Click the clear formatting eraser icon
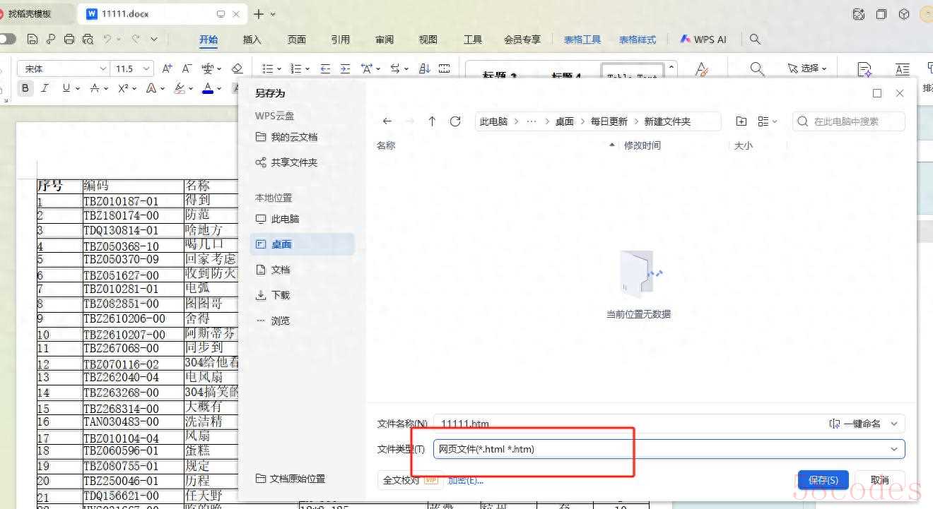Viewport: 933px width, 509px height. pos(237,68)
